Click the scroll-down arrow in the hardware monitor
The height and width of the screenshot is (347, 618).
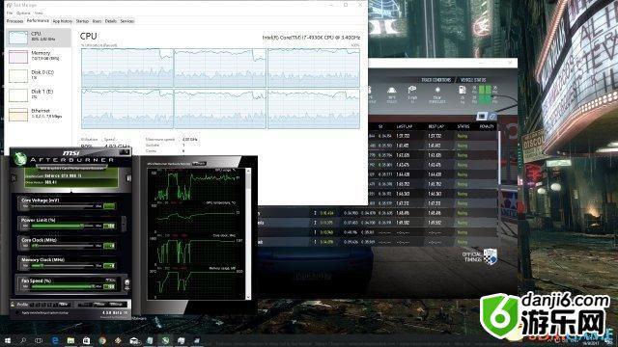tap(248, 297)
